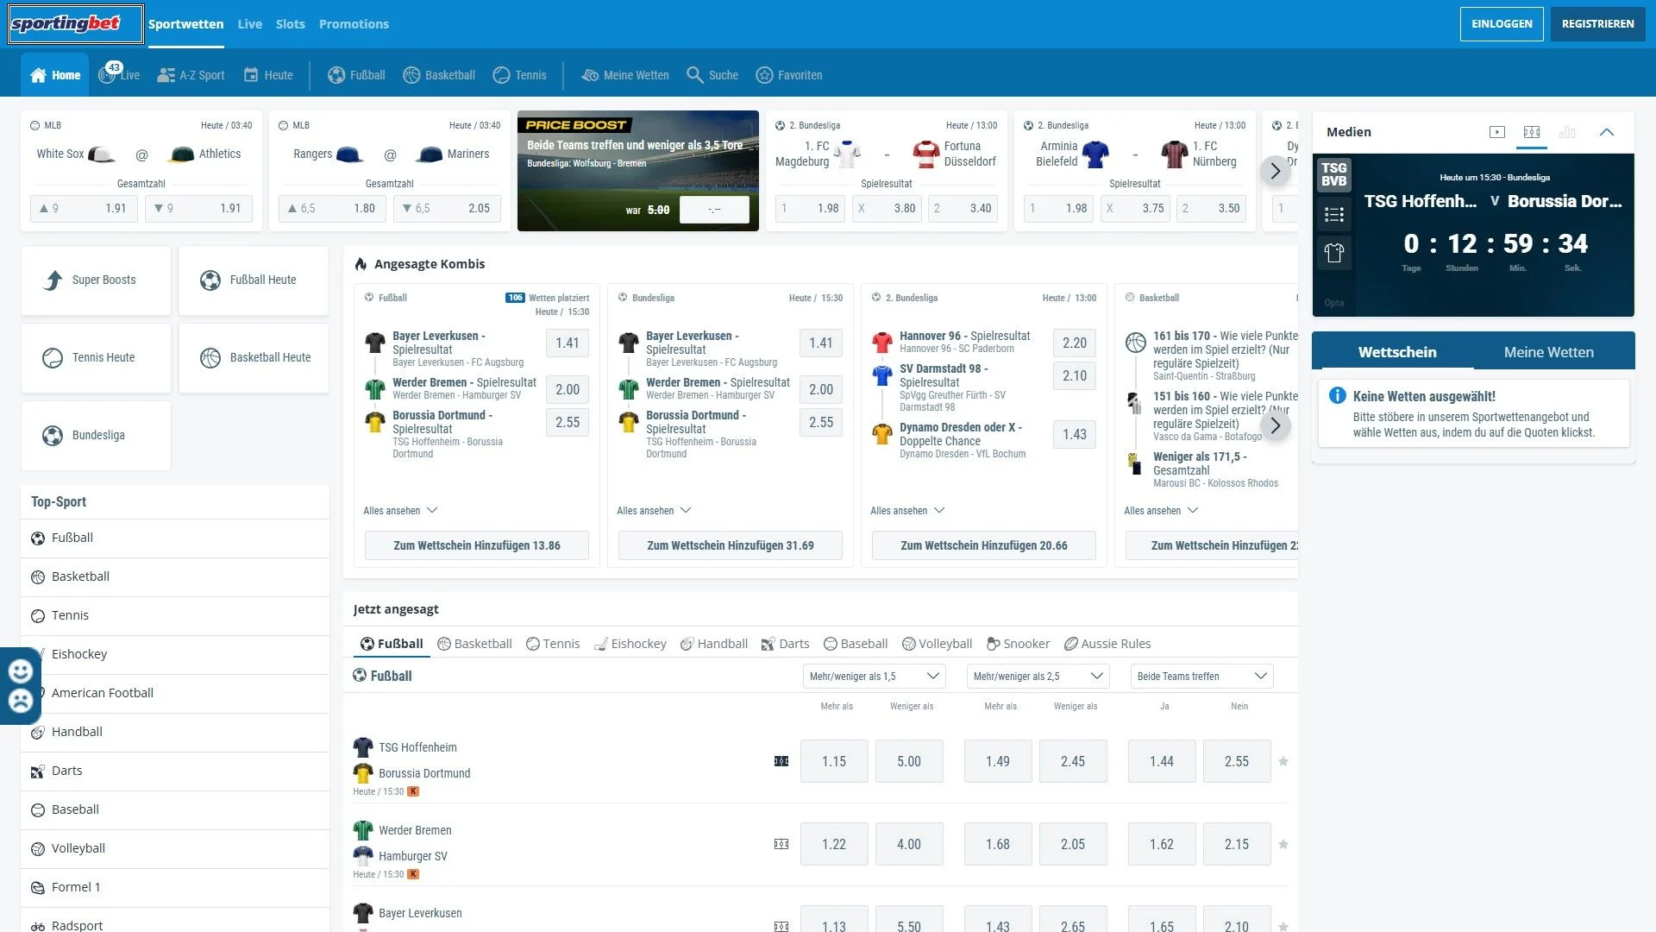Select Werder Bremen both teams score Nein 2.15
Viewport: 1656px width, 932px height.
pyautogui.click(x=1237, y=844)
